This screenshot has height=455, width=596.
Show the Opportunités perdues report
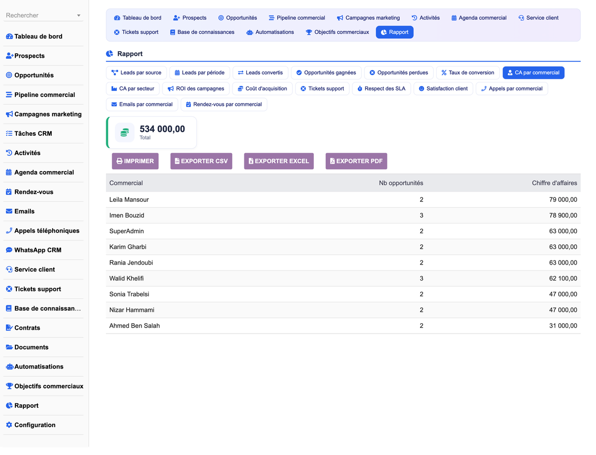click(x=399, y=73)
